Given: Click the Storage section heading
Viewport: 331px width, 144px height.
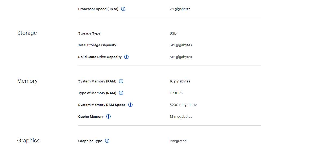Looking at the screenshot, I should 27,33.
